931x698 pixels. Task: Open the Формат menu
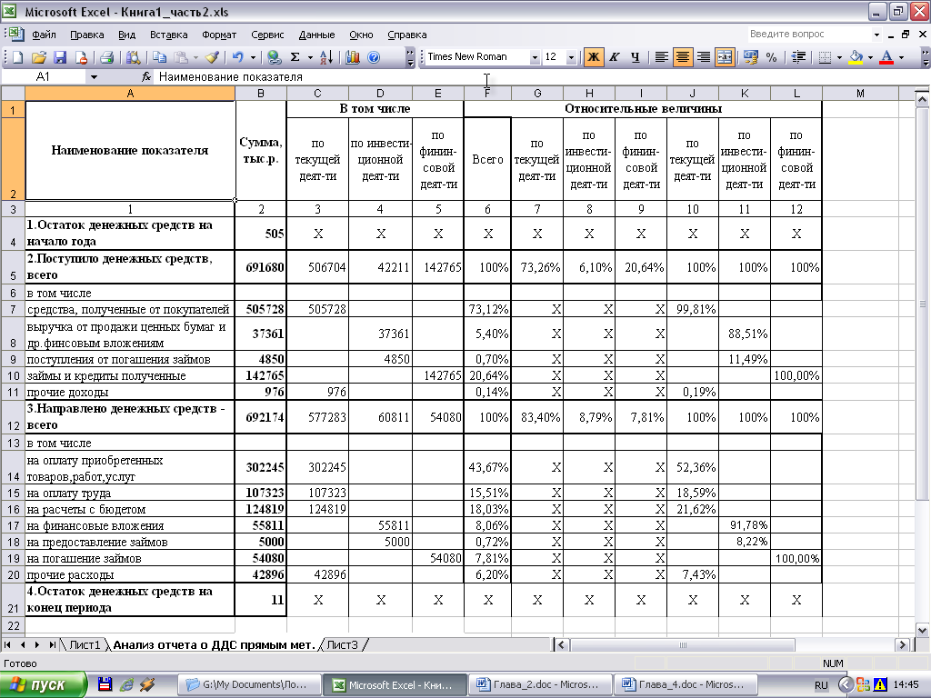coord(218,35)
